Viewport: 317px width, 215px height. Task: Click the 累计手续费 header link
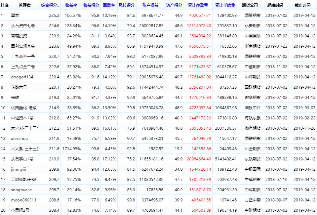225,5
